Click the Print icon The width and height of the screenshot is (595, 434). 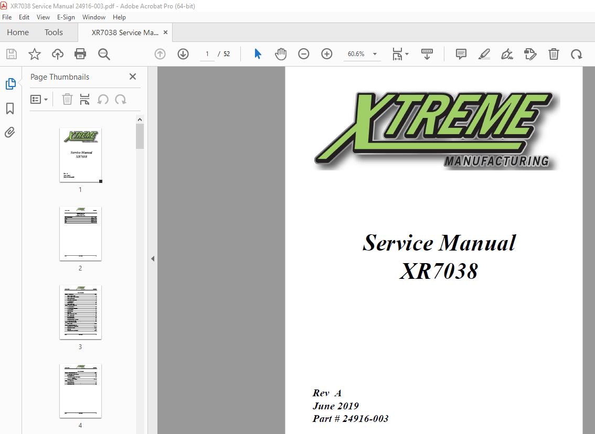(79, 54)
